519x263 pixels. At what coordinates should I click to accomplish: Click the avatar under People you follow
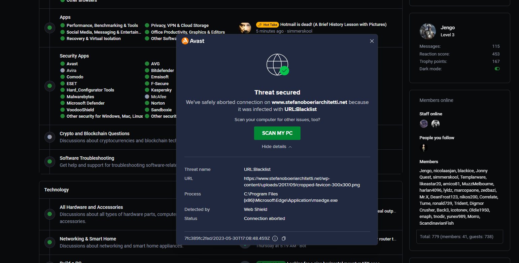[x=424, y=147]
